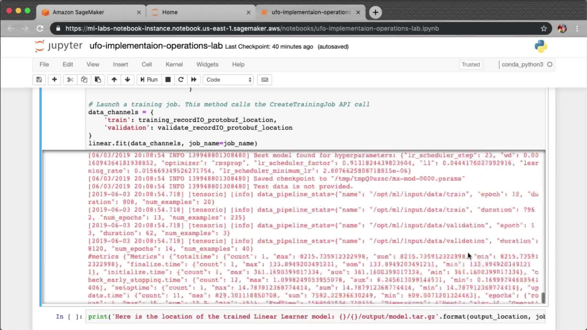Restart and run all fast-forward icon
Screen dimensions: 587x330
click(x=194, y=80)
